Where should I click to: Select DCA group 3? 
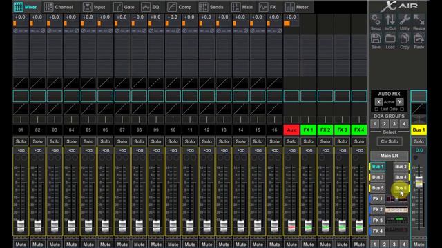pos(394,124)
